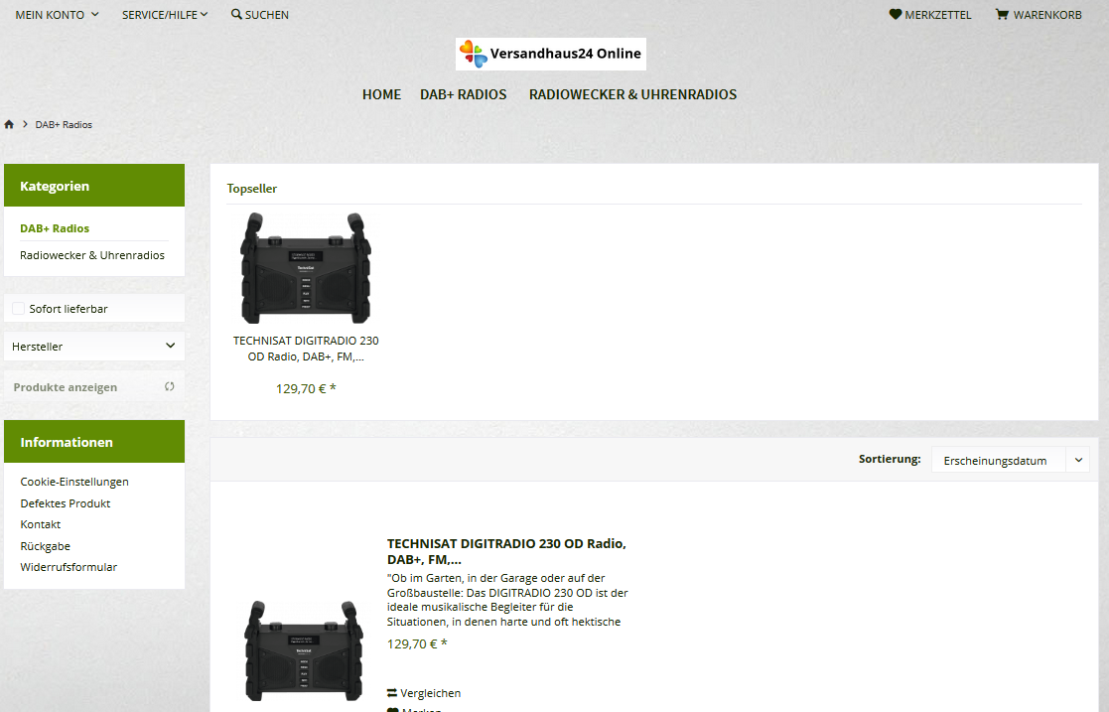Click the home icon in breadcrumb

click(x=9, y=124)
